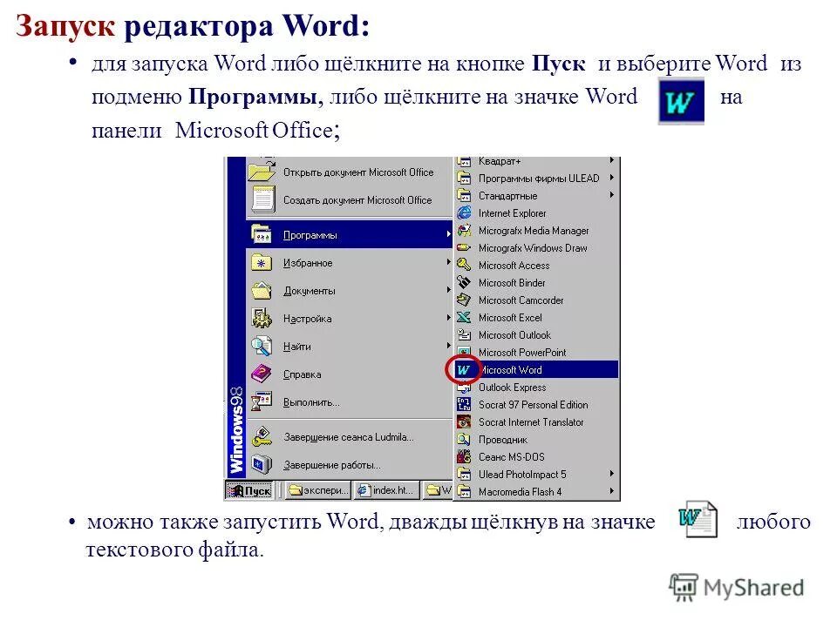Image resolution: width=837 pixels, height=627 pixels.
Task: Expand the Найти submenu arrow
Action: [x=448, y=346]
